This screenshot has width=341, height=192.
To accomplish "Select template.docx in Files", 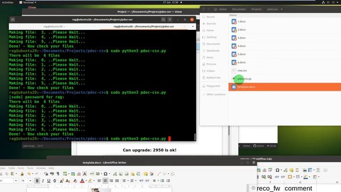I will (x=285, y=87).
